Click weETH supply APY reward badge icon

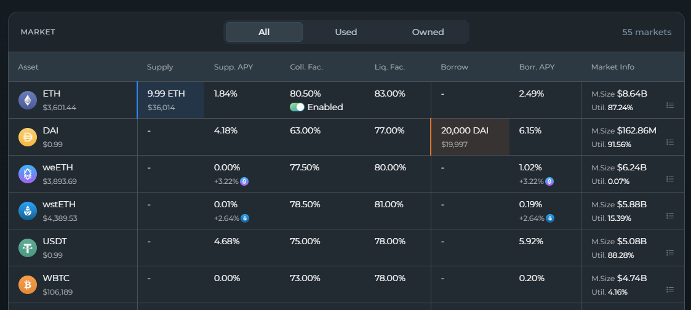244,181
